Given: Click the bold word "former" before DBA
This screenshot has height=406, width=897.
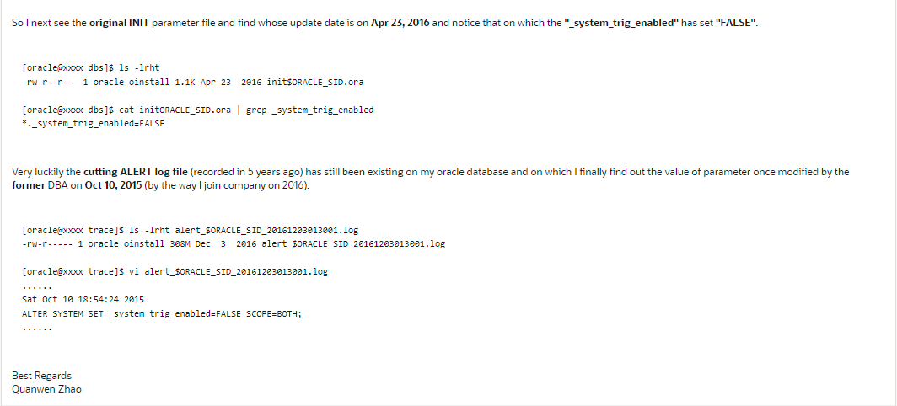Looking at the screenshot, I should pos(30,185).
